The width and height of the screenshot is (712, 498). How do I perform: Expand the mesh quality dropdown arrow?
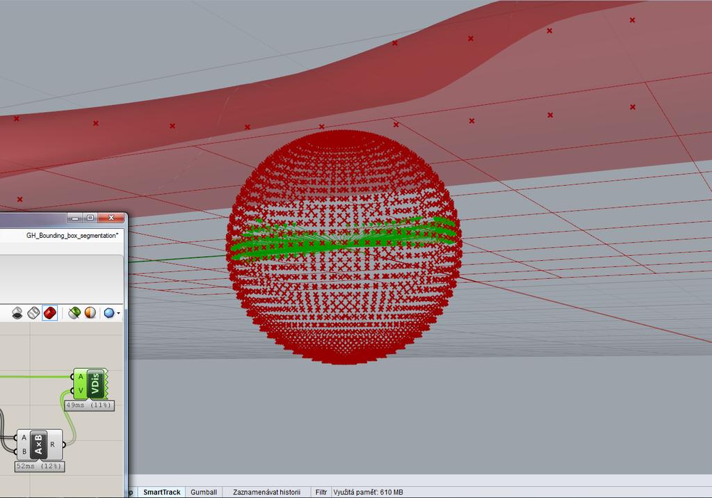pyautogui.click(x=118, y=313)
